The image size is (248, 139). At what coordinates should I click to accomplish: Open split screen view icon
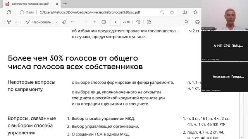point(185,12)
